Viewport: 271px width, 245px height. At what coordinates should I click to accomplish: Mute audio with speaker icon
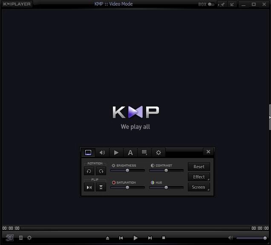[231, 238]
